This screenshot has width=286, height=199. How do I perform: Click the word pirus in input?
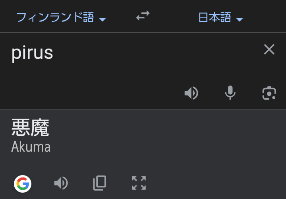click(x=32, y=53)
